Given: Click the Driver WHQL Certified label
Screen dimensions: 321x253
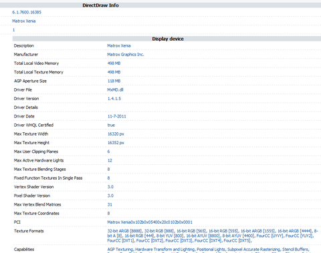Looking at the screenshot, I should point(33,125).
